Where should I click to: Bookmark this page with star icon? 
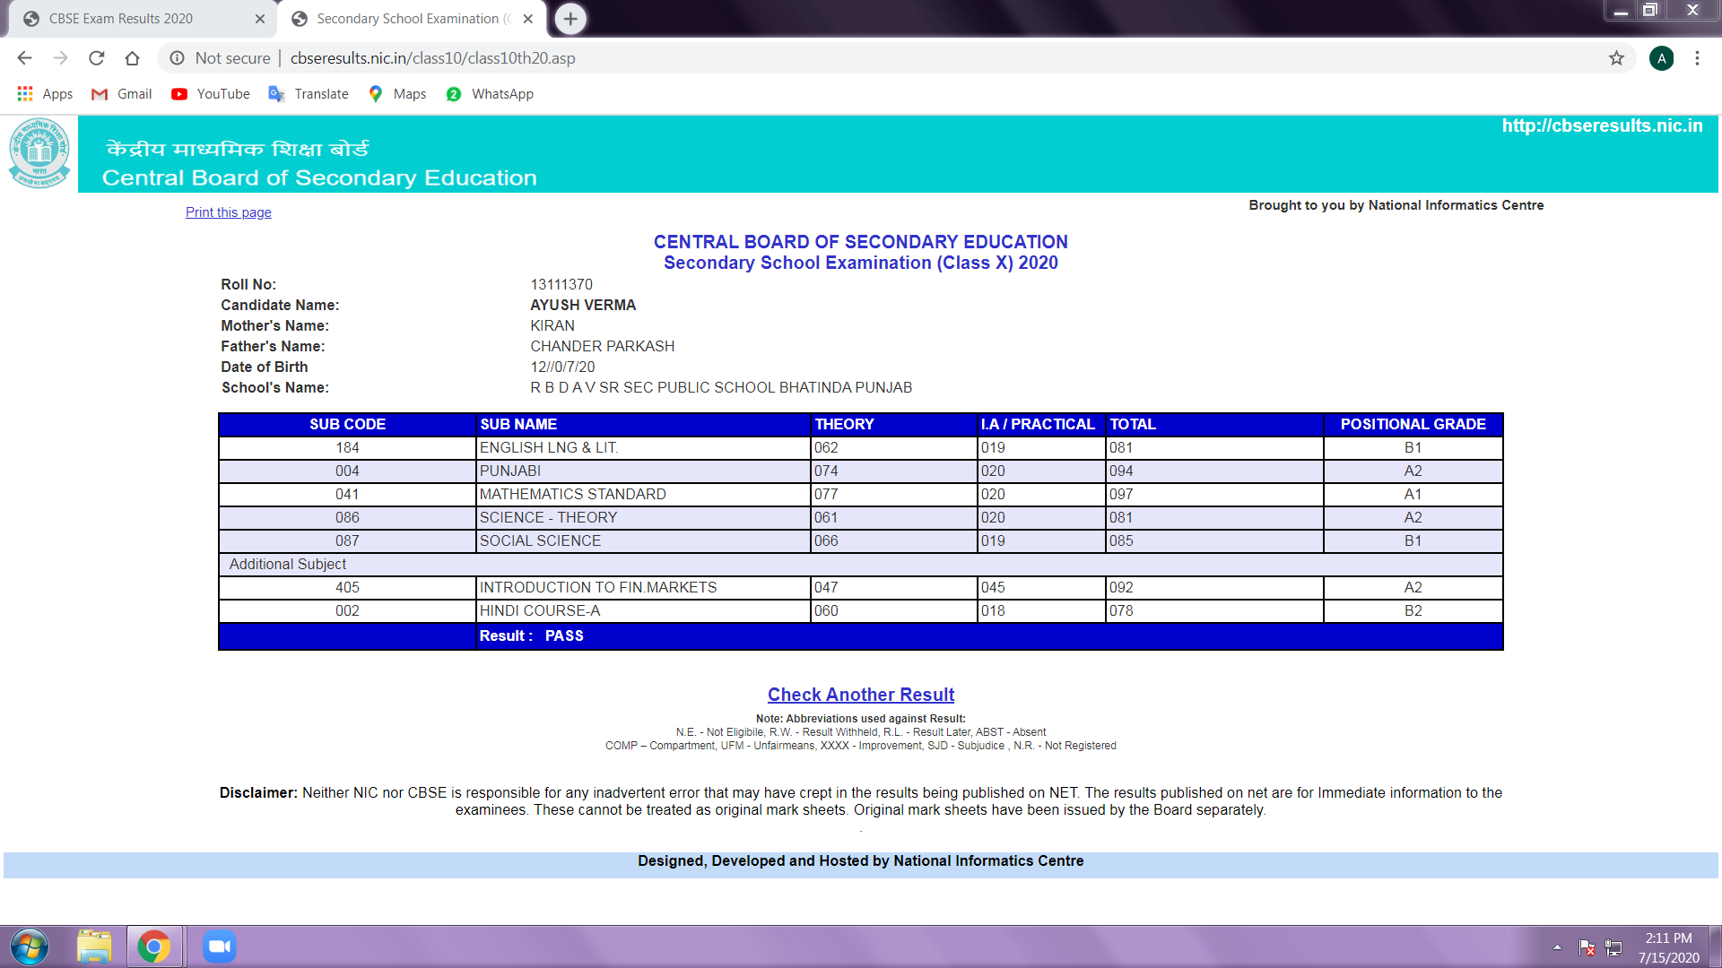[1616, 58]
